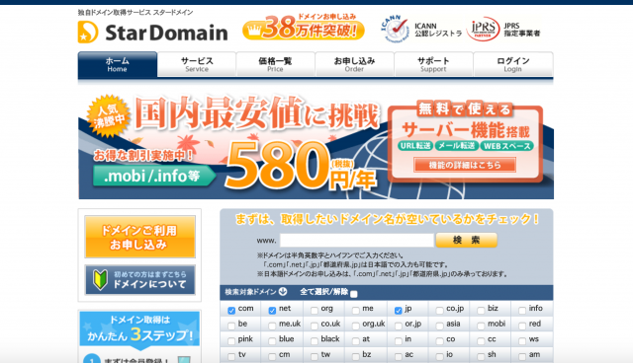This screenshot has width=633, height=363.
Task: Check the me.uk domain checkbox
Action: (x=272, y=326)
